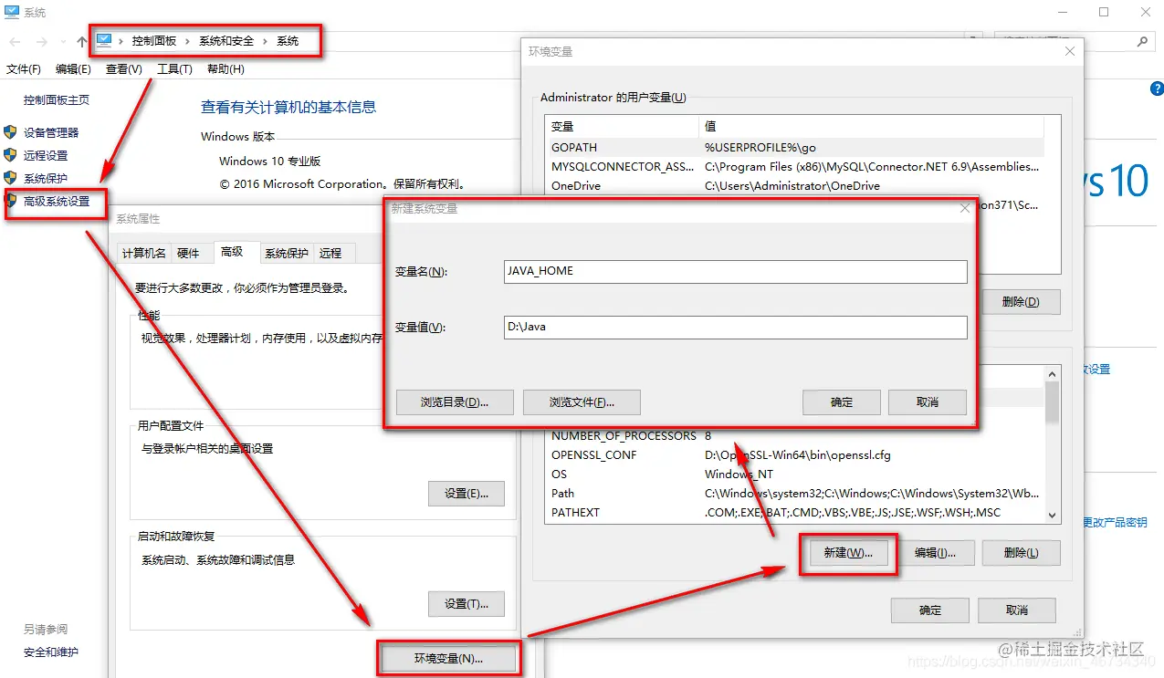
Task: Click 控制面板 in the breadcrumb
Action: pos(154,41)
